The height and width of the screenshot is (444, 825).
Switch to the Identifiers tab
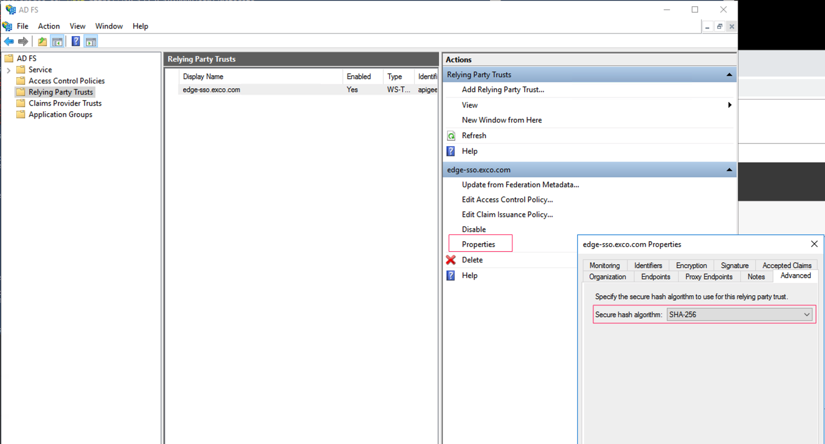648,266
